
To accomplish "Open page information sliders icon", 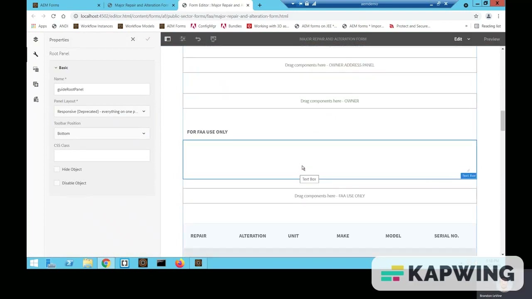I will pos(183,39).
